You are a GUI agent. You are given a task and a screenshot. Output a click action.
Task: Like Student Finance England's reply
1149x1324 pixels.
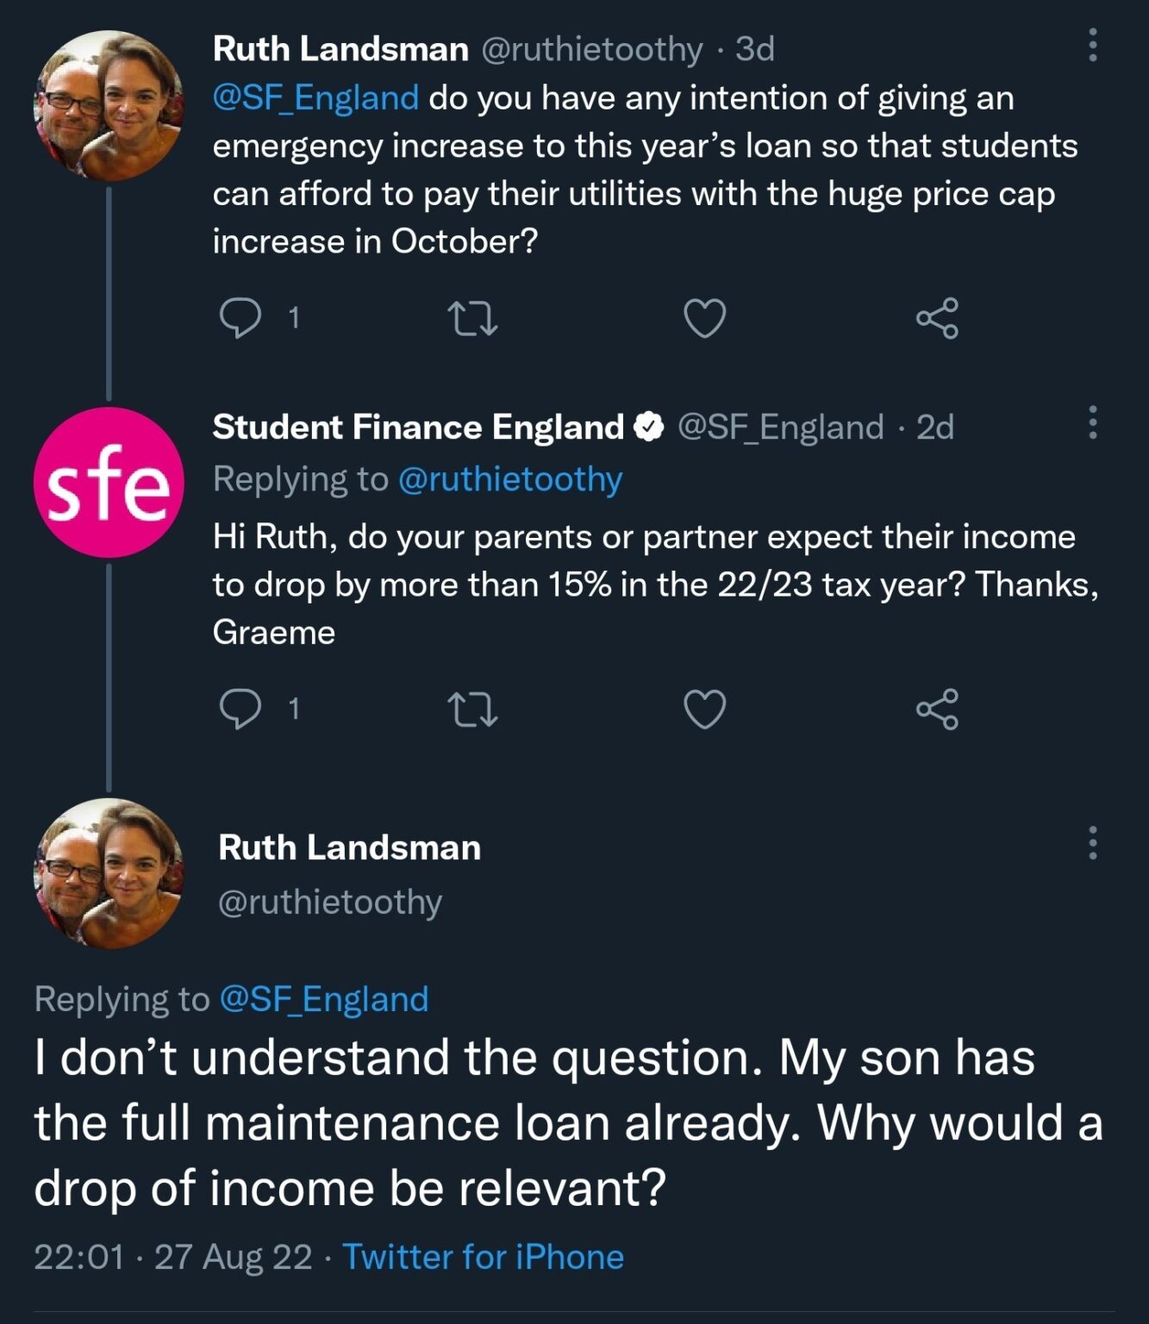[x=705, y=709]
